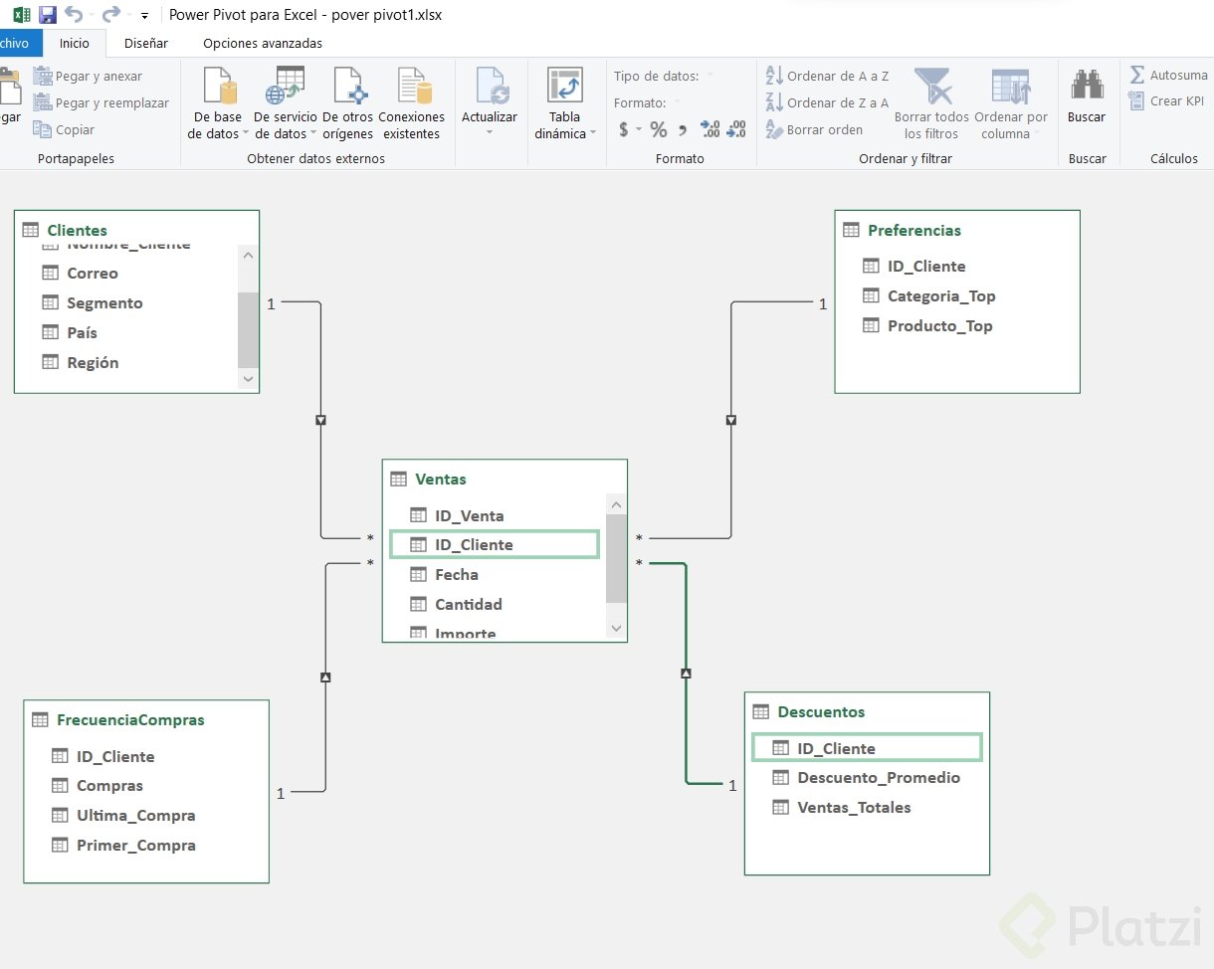Click Borrar orden
The height and width of the screenshot is (969, 1214).
(x=814, y=129)
